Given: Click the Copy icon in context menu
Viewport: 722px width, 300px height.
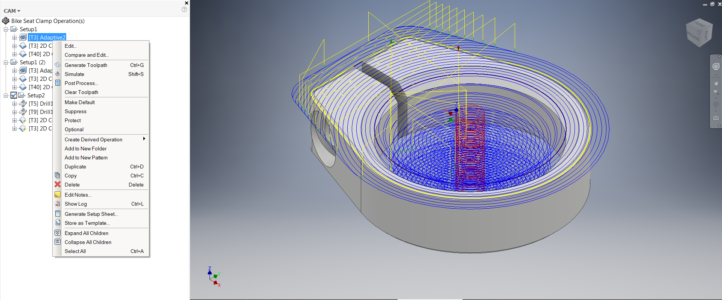Looking at the screenshot, I should point(58,175).
